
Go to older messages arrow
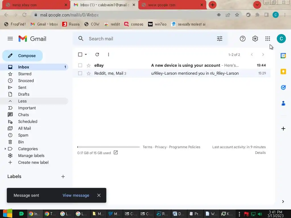(x=263, y=54)
